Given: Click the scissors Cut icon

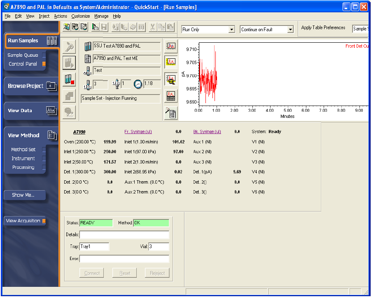Looking at the screenshot, I should click(x=153, y=27).
